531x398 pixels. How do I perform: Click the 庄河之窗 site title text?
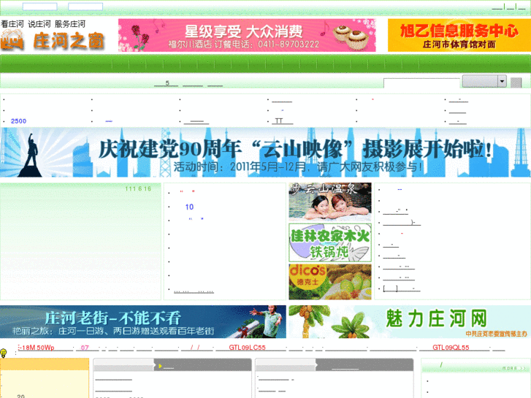(69, 41)
